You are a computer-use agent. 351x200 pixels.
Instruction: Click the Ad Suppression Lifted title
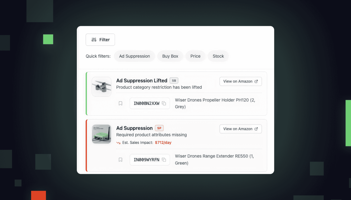pyautogui.click(x=142, y=80)
